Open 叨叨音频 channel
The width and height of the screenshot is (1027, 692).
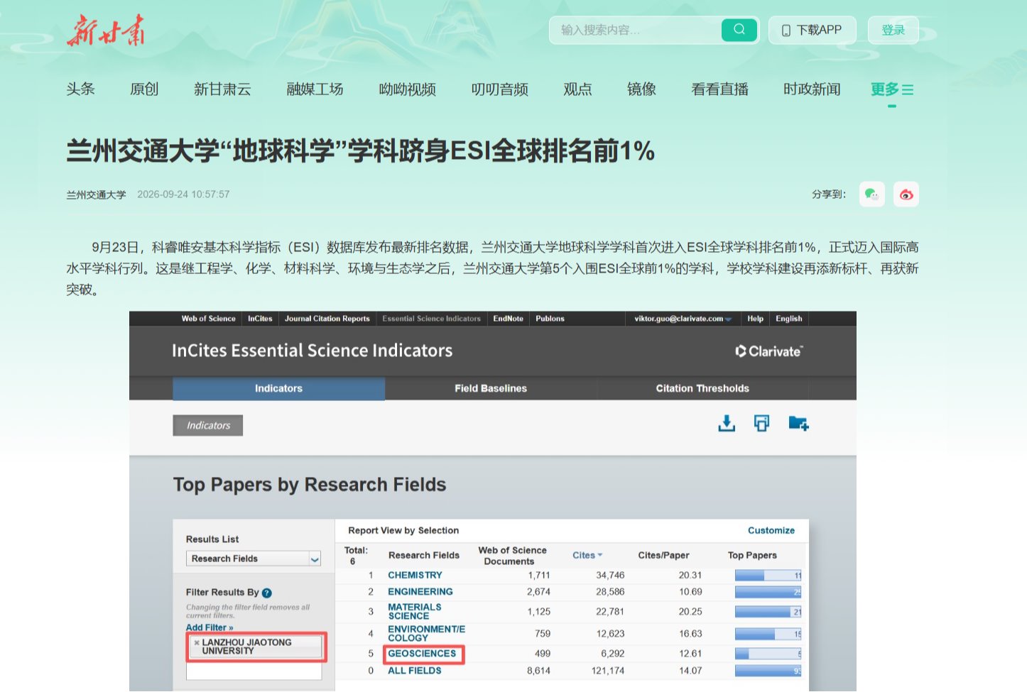pos(499,89)
